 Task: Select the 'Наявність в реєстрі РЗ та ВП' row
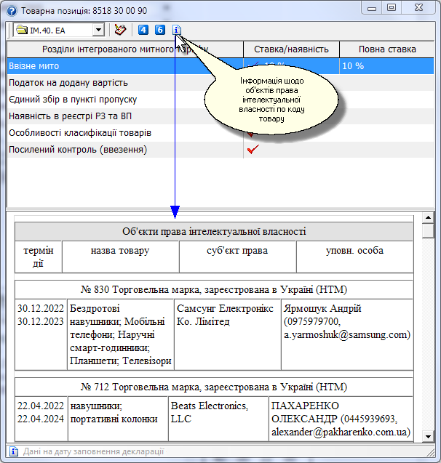click(x=220, y=116)
